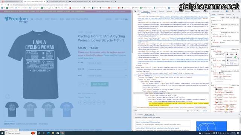Image resolution: width=241 pixels, height=135 pixels.
Task: Open Auto-detect XPath Recorder panel link
Action: [x=157, y=128]
